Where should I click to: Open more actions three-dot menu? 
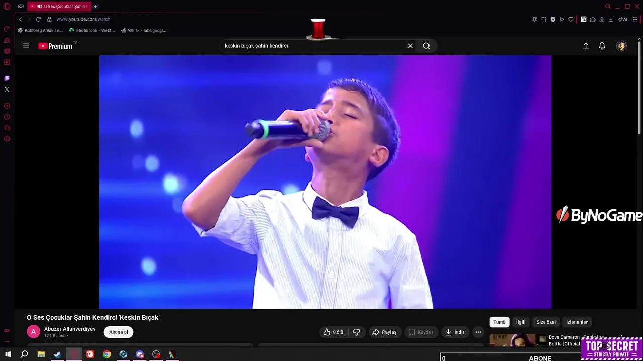click(x=478, y=332)
